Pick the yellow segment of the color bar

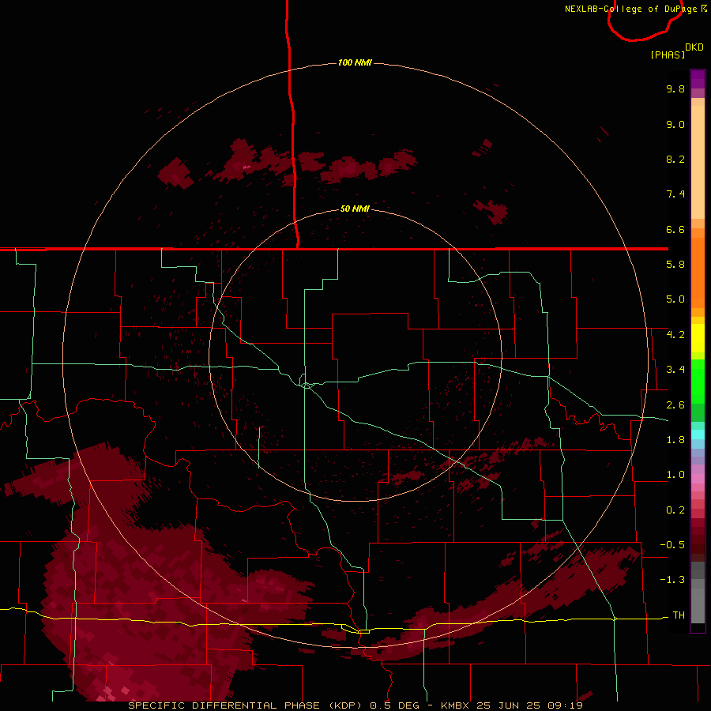[698, 338]
